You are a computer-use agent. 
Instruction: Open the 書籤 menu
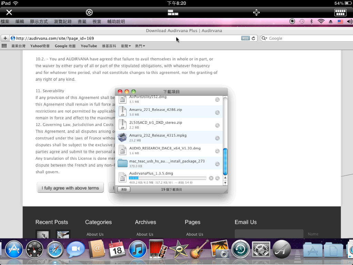point(82,22)
